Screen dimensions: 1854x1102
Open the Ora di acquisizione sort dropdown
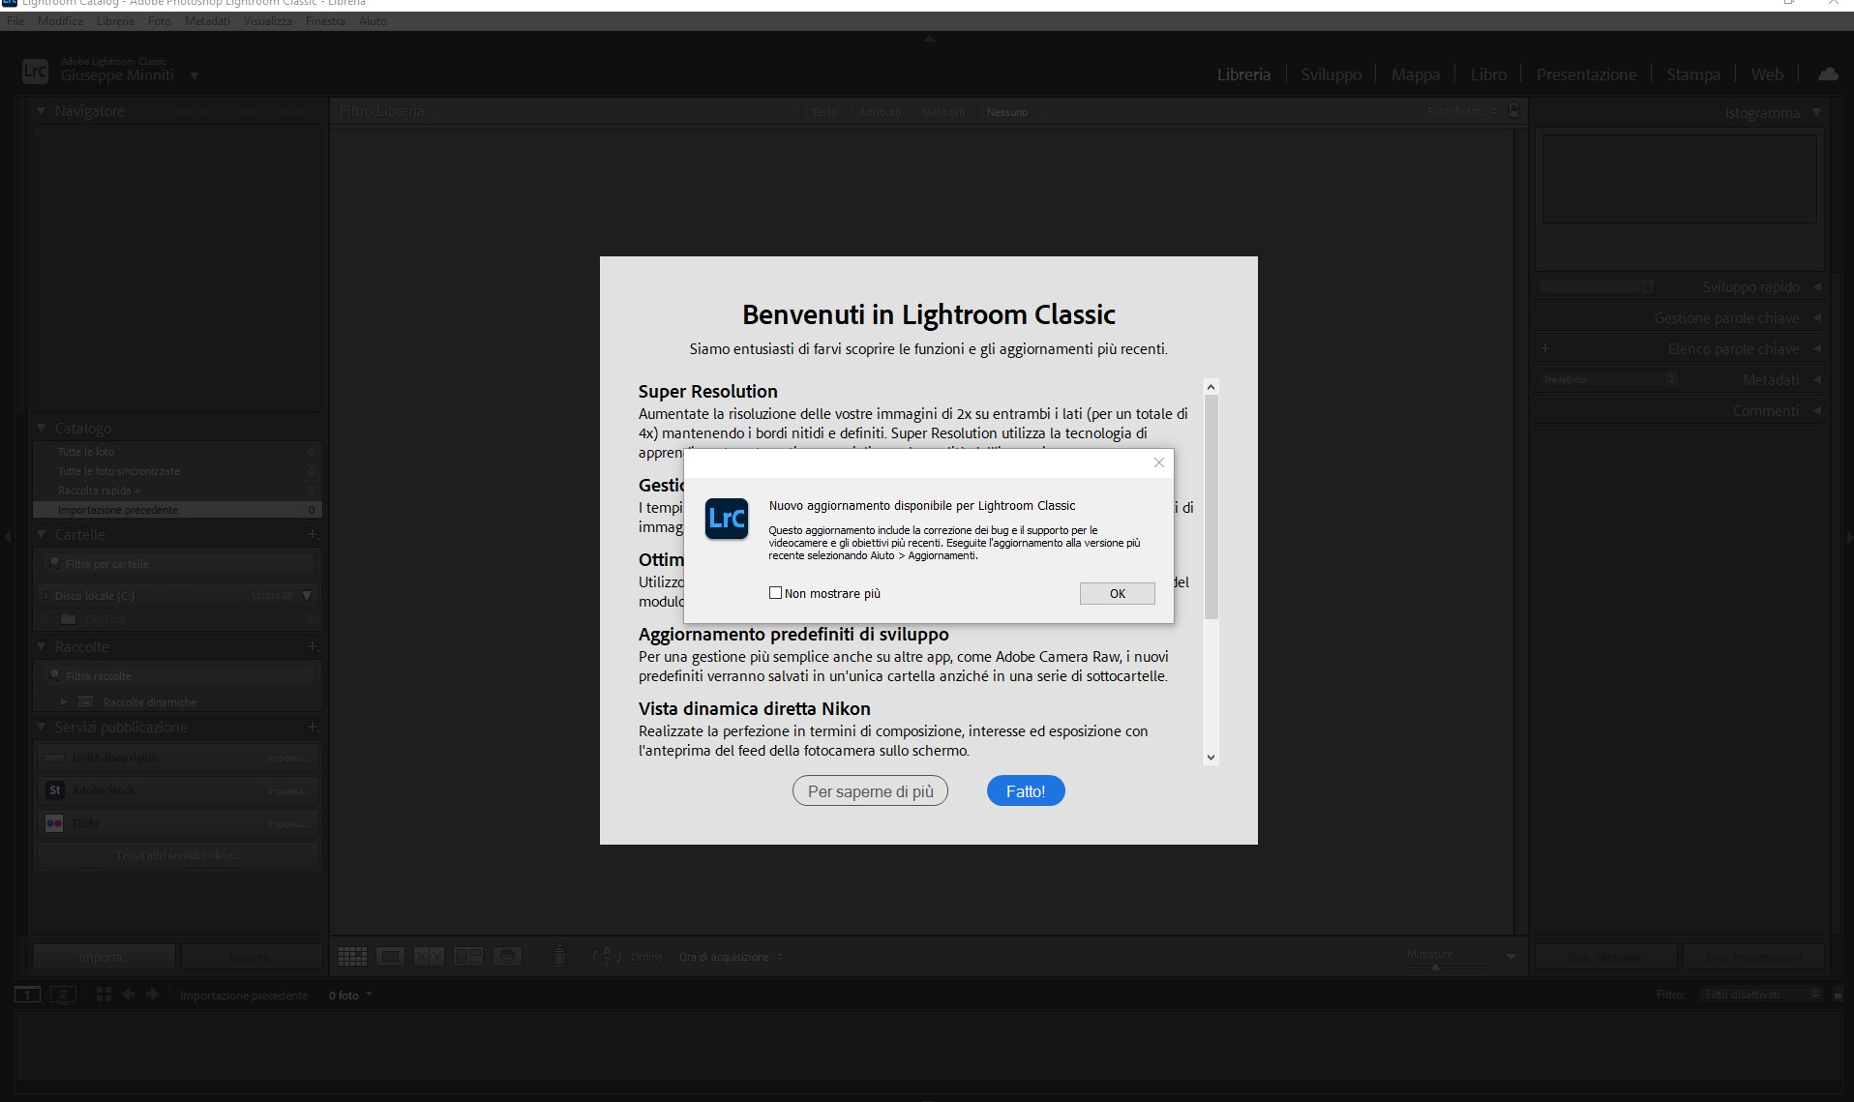731,957
